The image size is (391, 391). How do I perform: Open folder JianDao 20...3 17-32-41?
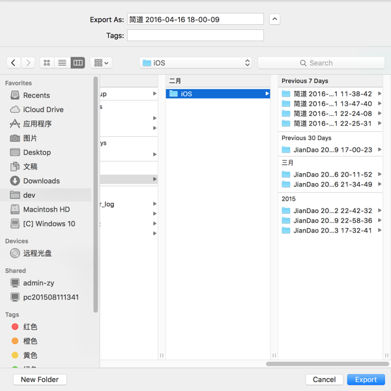pyautogui.click(x=330, y=231)
